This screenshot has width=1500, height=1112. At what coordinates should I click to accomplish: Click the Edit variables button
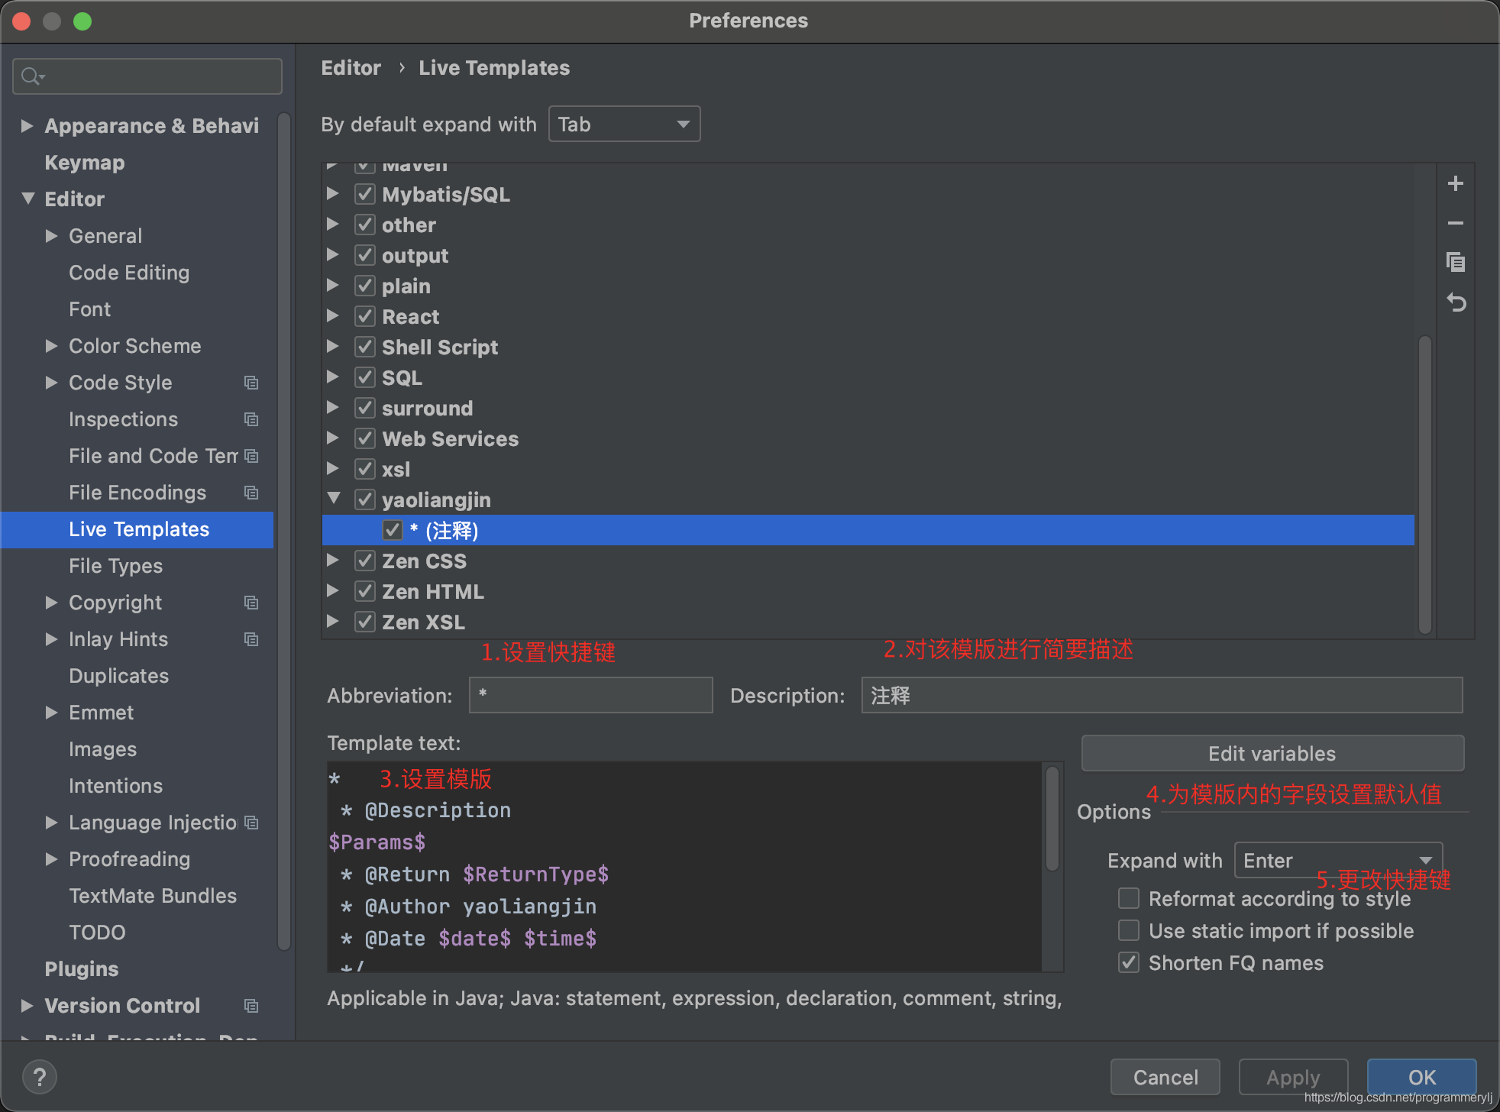(x=1272, y=754)
